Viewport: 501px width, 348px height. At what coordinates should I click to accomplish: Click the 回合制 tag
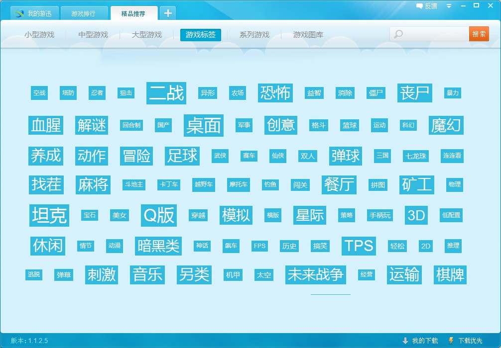click(131, 125)
